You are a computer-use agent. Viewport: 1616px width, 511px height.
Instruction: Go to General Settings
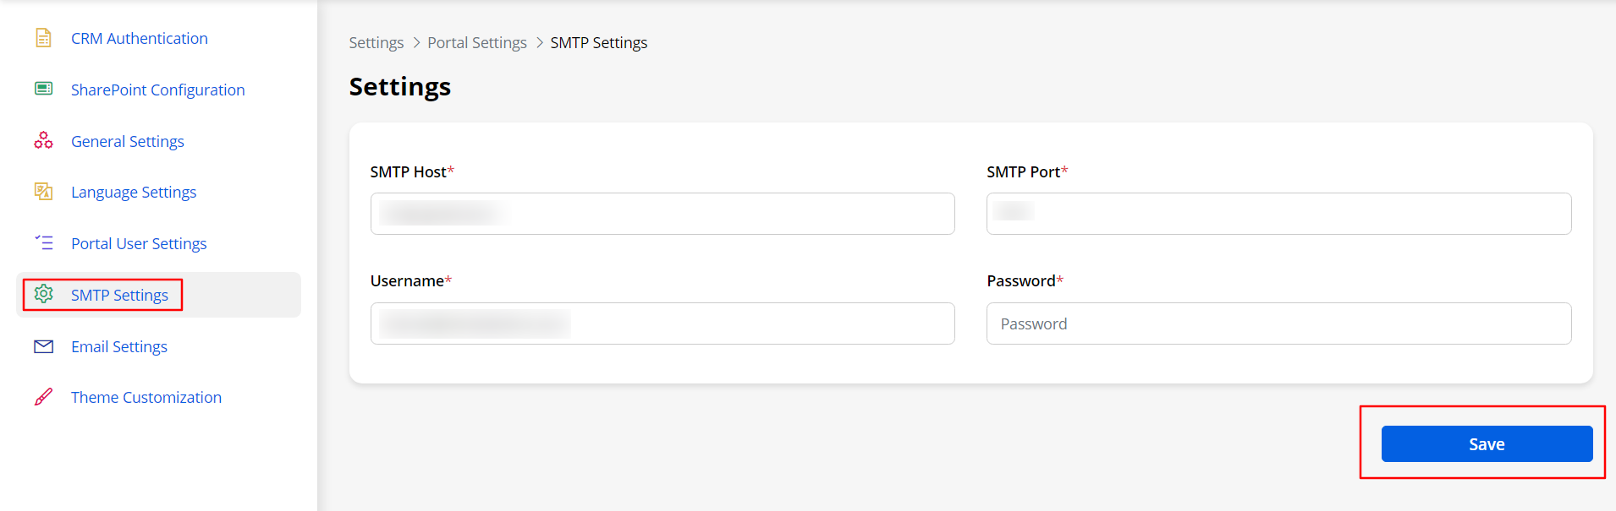pos(127,142)
